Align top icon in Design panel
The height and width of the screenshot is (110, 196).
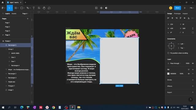tap(180, 18)
